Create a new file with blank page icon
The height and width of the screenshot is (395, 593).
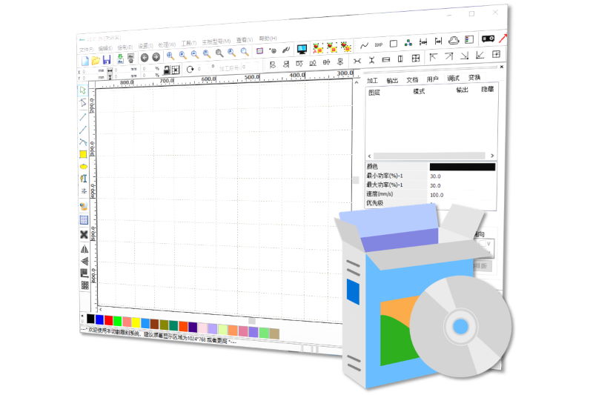[x=85, y=61]
